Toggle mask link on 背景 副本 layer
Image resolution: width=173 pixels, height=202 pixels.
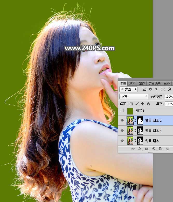point(135,141)
